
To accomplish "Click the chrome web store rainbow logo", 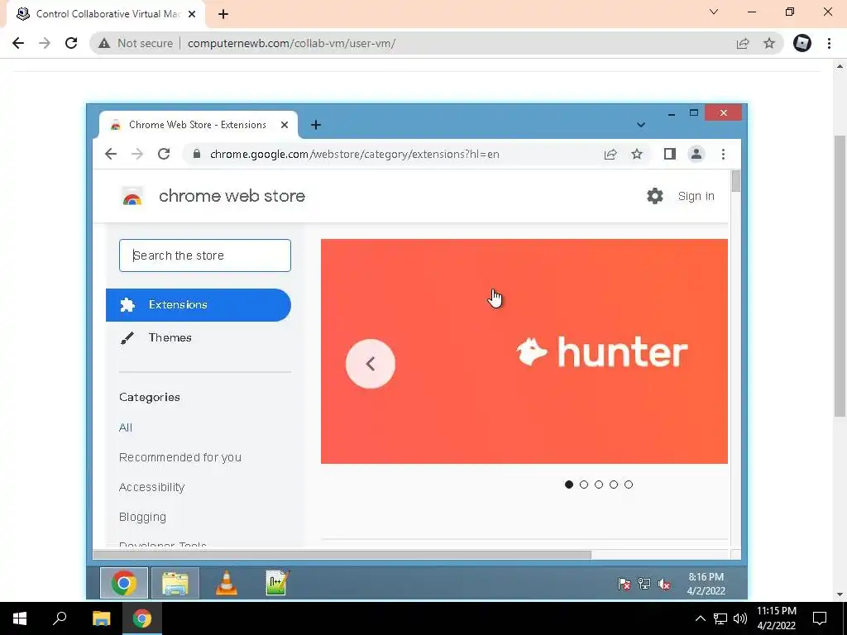I will (132, 197).
